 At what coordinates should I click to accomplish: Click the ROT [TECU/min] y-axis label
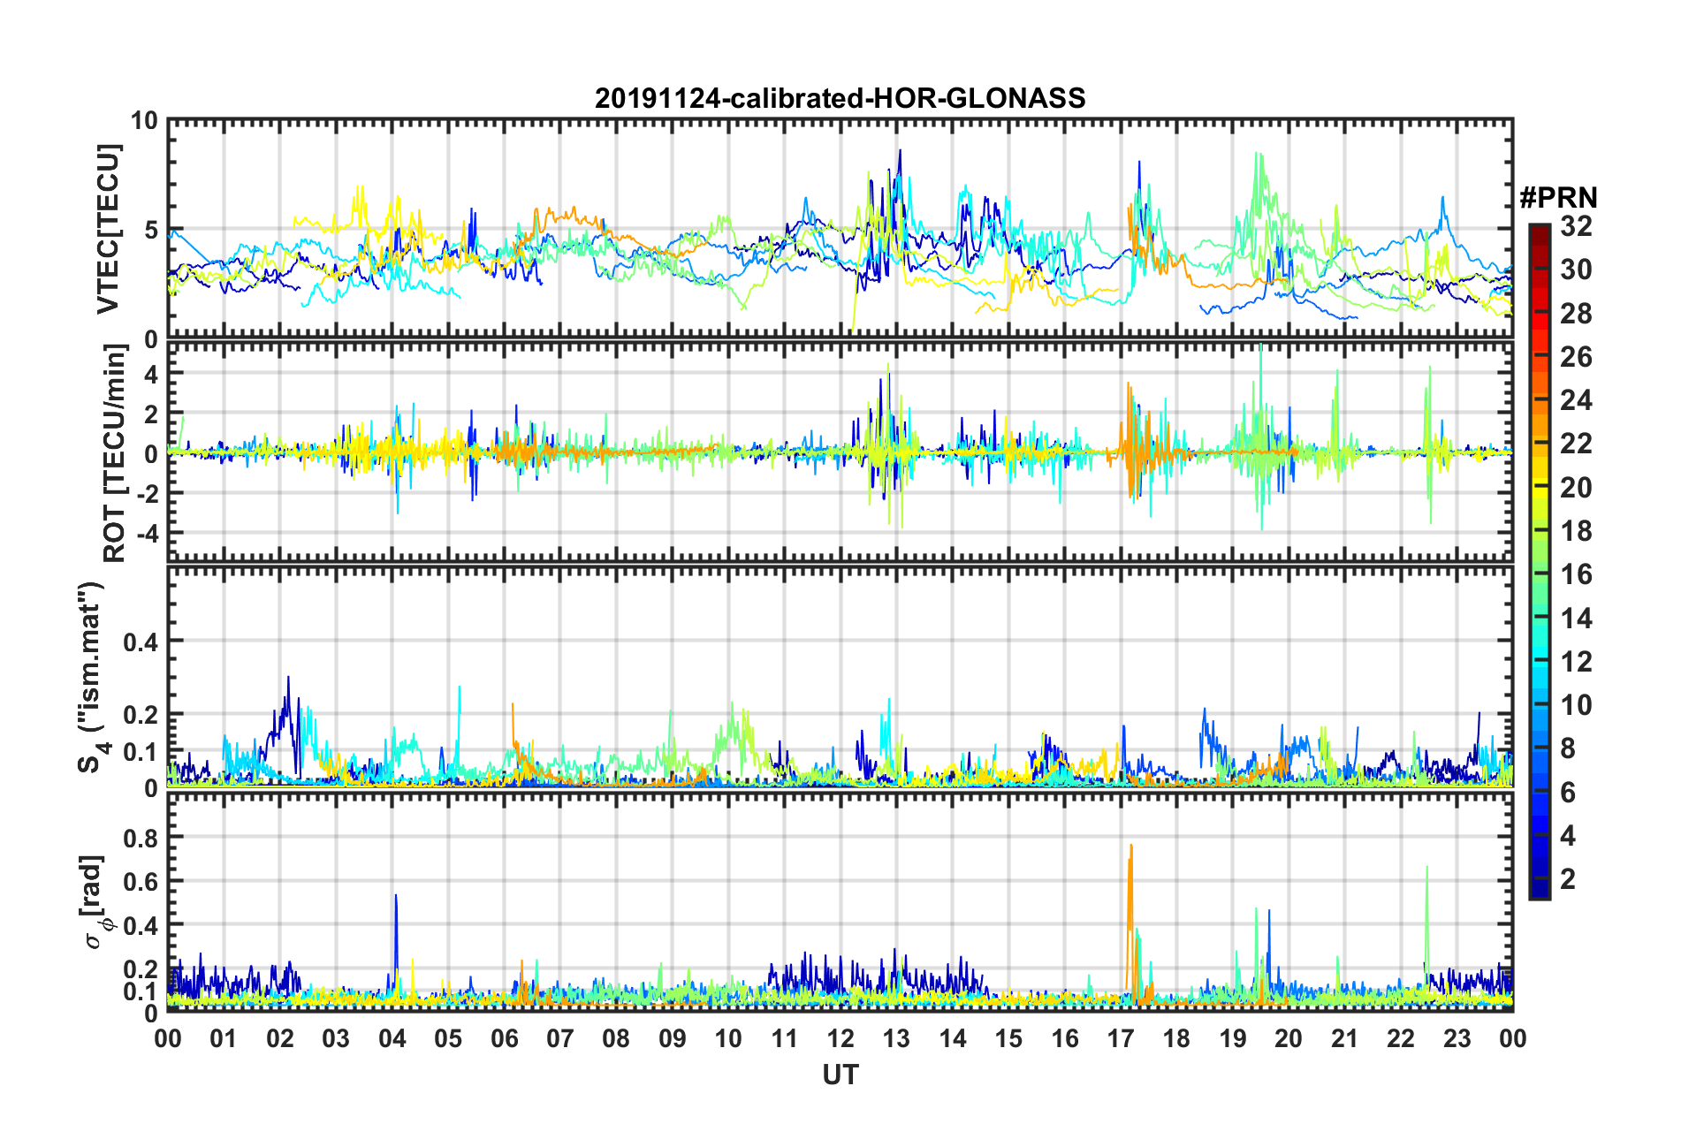115,453
